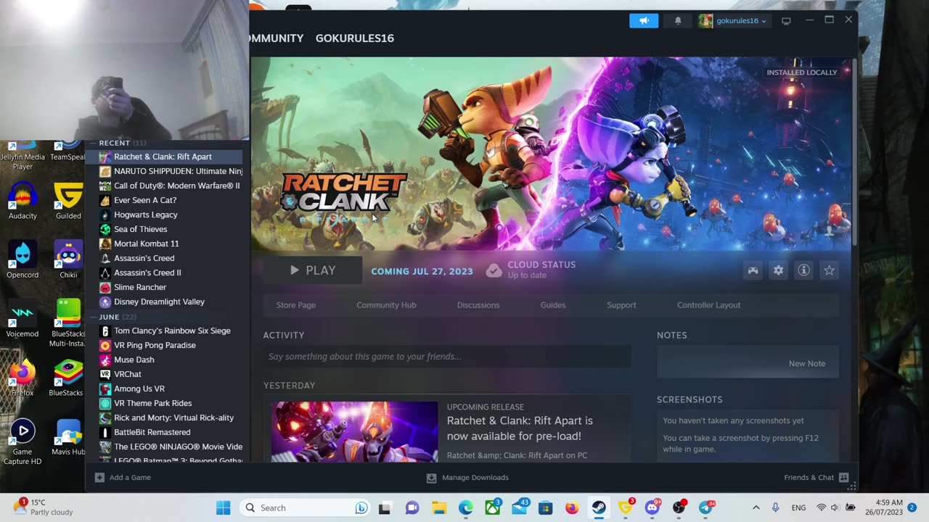929x522 pixels.
Task: Open Friends & Chat
Action: (816, 478)
